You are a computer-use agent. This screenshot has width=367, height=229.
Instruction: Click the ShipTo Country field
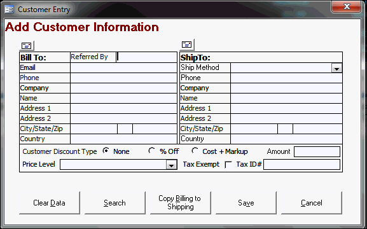(x=286, y=139)
